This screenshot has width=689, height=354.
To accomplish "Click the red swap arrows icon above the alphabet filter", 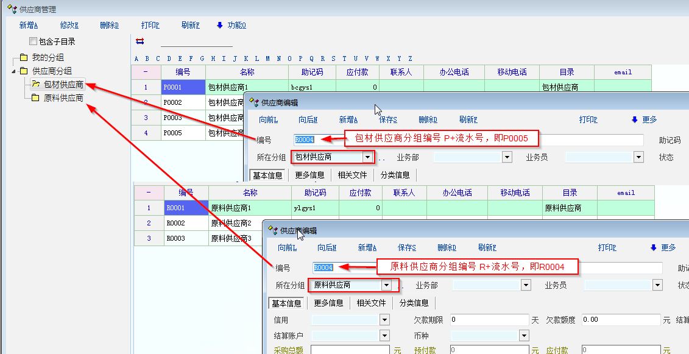I will point(140,41).
